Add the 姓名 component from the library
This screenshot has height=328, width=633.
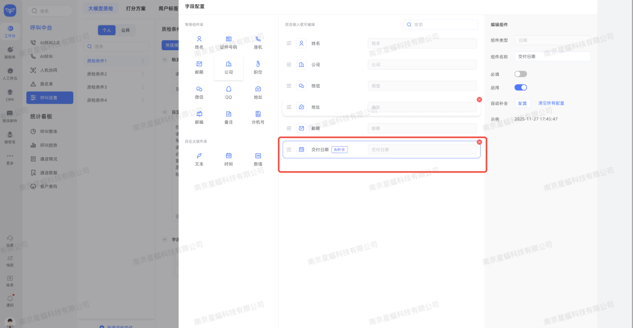(x=199, y=42)
